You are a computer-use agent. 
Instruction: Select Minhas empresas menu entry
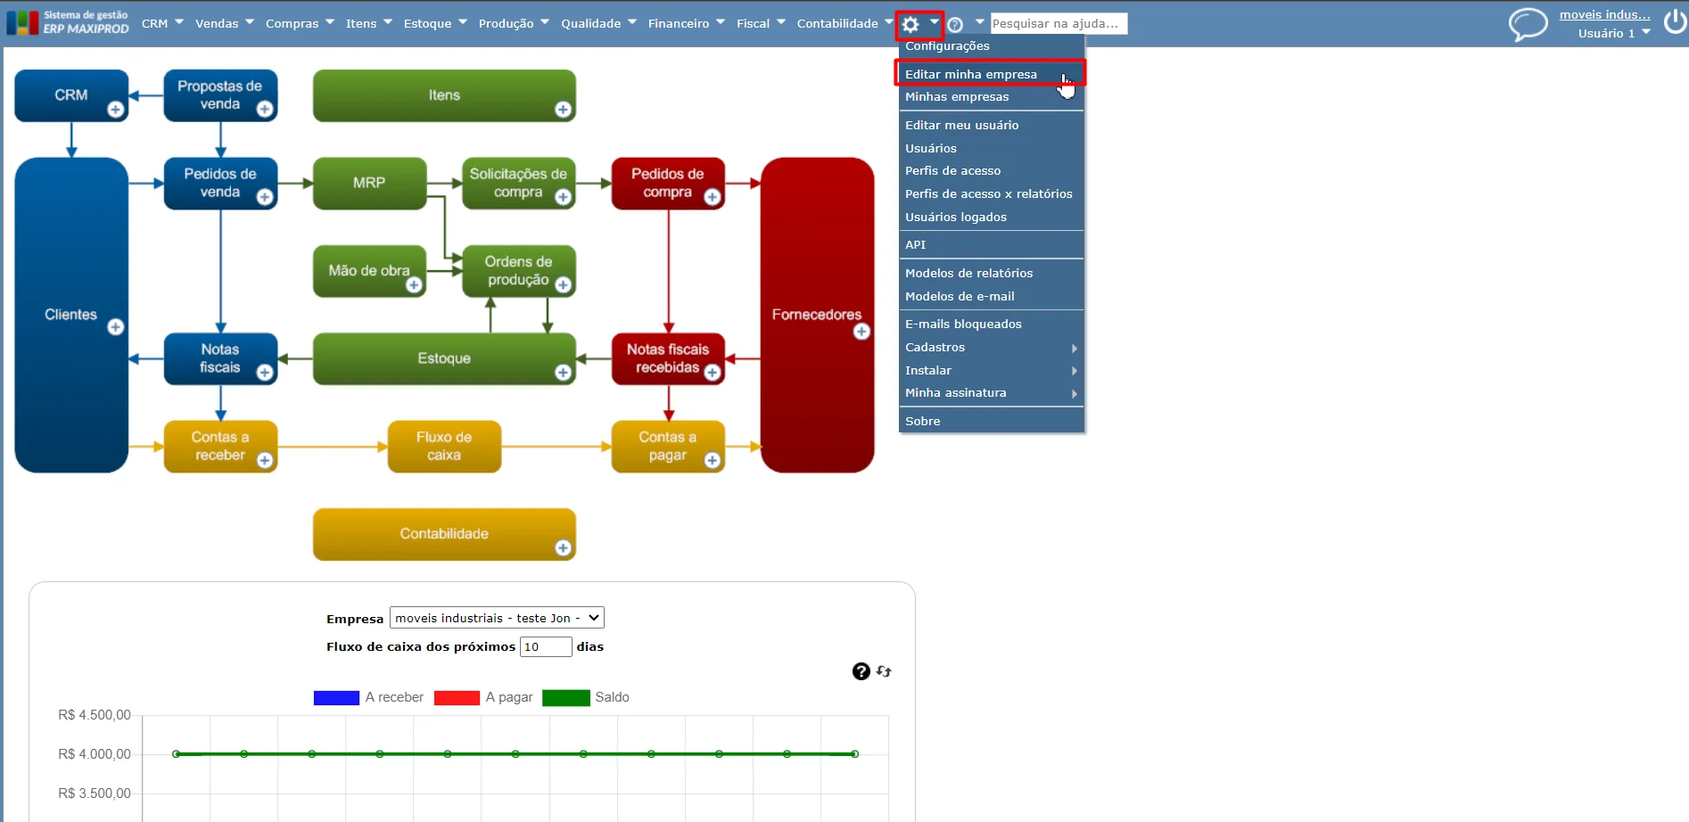point(991,97)
